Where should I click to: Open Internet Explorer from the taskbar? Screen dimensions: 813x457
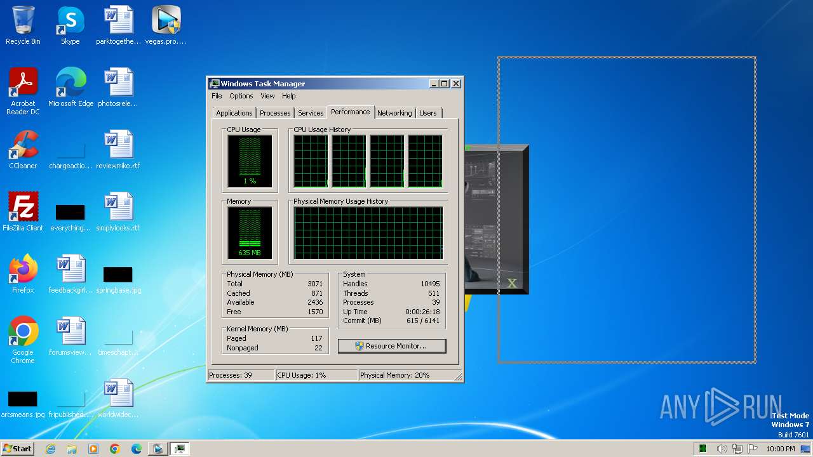(50, 449)
